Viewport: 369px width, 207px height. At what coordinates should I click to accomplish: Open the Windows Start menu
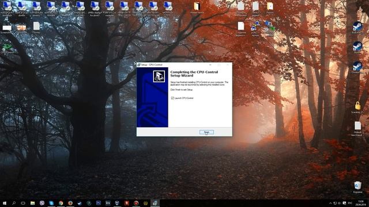[x=5, y=203]
